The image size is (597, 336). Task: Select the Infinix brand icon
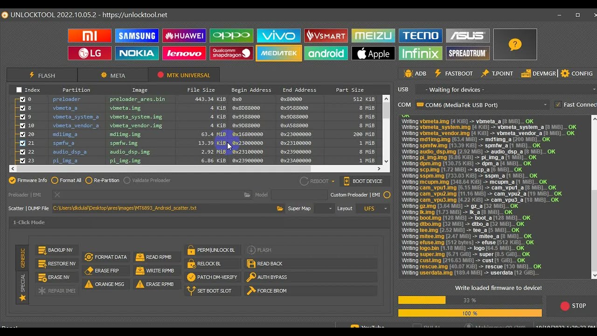(420, 53)
